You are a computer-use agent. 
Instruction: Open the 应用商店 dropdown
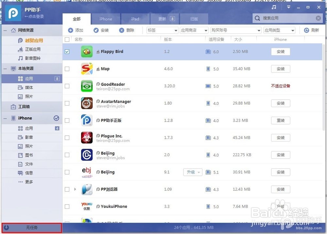point(194,30)
